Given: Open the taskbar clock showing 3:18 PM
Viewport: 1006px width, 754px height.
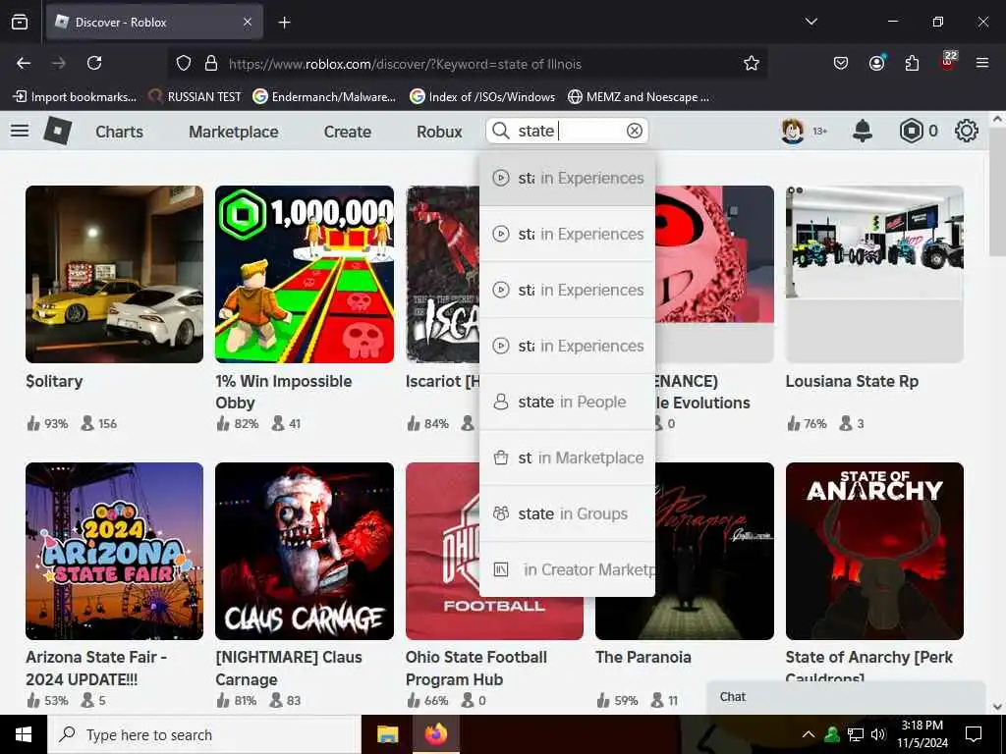Looking at the screenshot, I should (x=922, y=734).
